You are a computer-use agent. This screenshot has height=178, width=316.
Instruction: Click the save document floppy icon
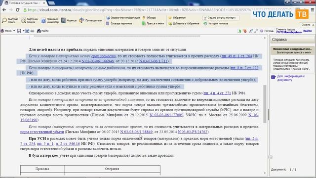[x=19, y=31]
